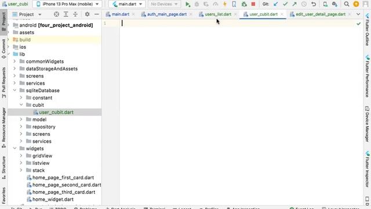Open the main.dart run configuration dropdown

127,4
